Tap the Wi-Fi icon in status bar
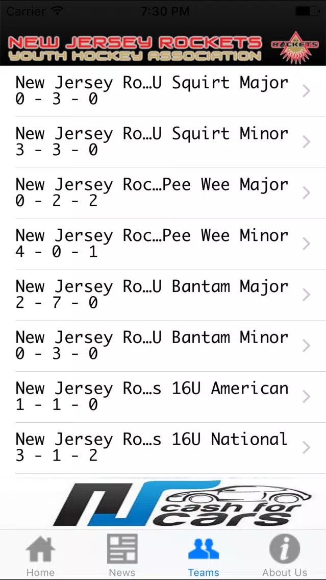 coord(57,11)
